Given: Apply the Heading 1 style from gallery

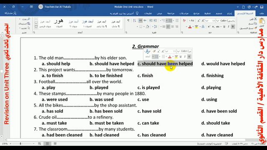Looking at the screenshot, I should point(88,24).
